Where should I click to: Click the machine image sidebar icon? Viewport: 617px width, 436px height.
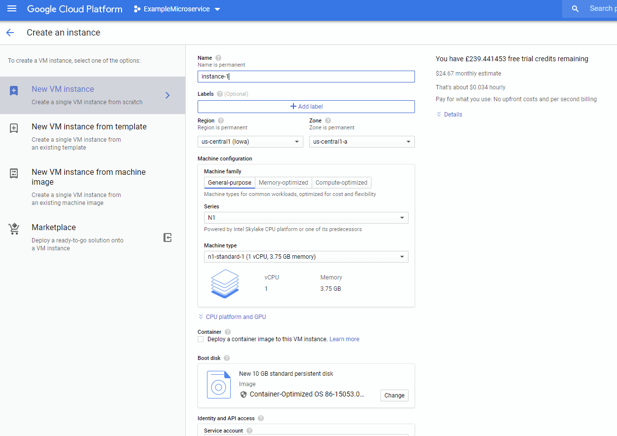click(x=13, y=174)
